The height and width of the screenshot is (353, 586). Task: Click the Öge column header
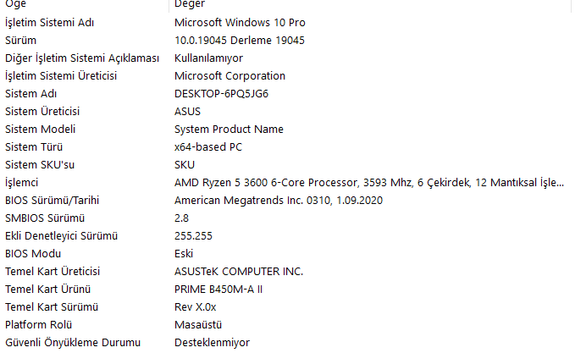pos(85,5)
